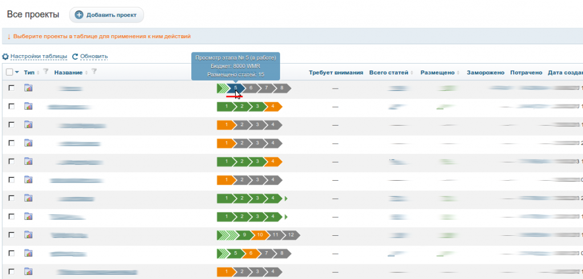Expand collapsed green stages before stage 9
The image size is (583, 279).
pyautogui.click(x=227, y=235)
